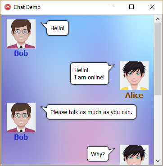This screenshot has height=166, width=163.
Task: Click the vertical scrollbar thumb
Action: 158,59
